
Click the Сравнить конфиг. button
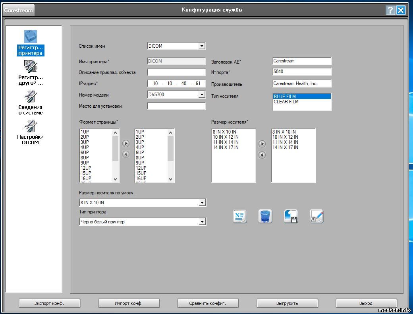[208, 303]
